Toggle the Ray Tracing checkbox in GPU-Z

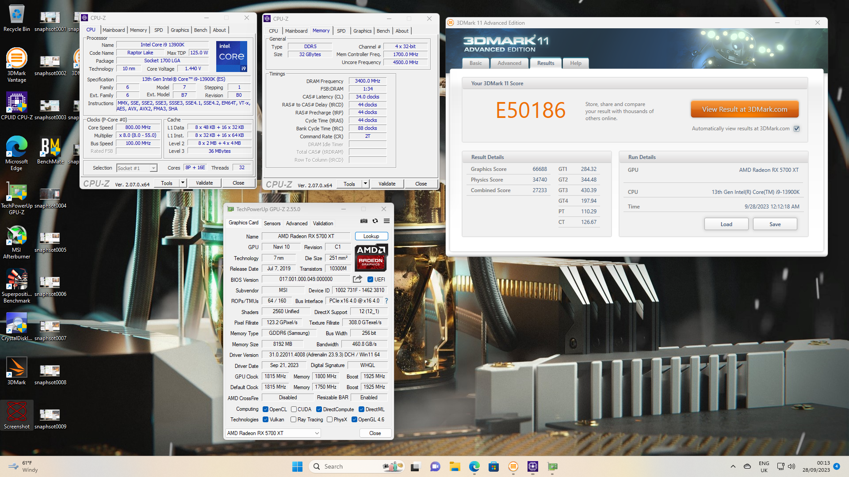pos(294,420)
